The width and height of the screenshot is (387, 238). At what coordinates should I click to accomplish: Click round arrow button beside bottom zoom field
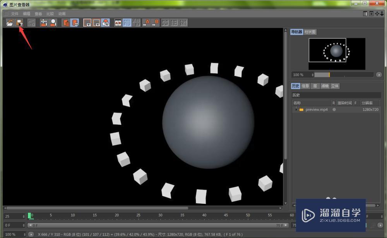(x=31, y=234)
